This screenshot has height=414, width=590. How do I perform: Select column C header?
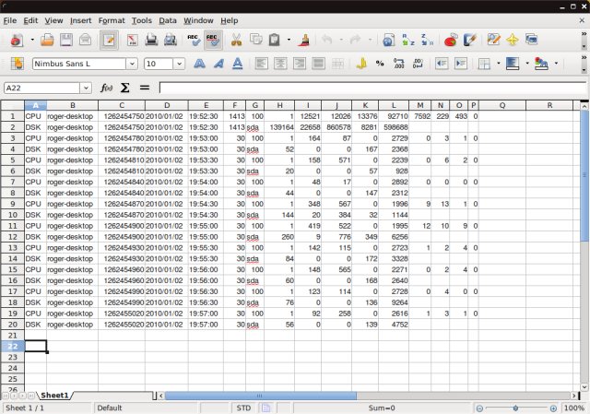(122, 105)
